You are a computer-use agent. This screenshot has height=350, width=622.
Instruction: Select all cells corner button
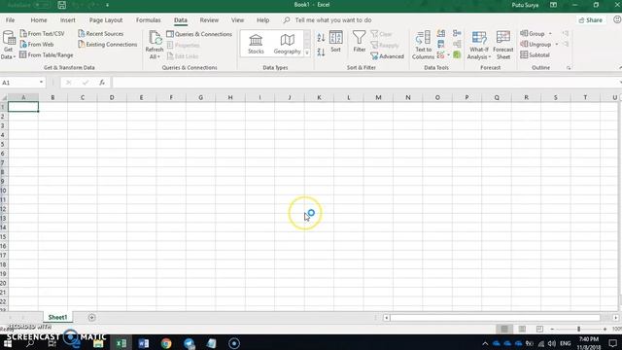coord(4,97)
